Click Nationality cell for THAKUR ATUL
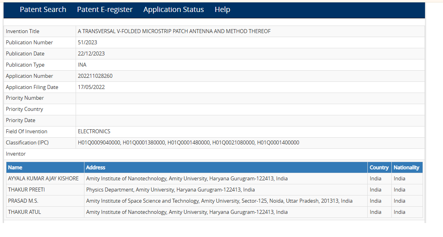 (x=407, y=212)
